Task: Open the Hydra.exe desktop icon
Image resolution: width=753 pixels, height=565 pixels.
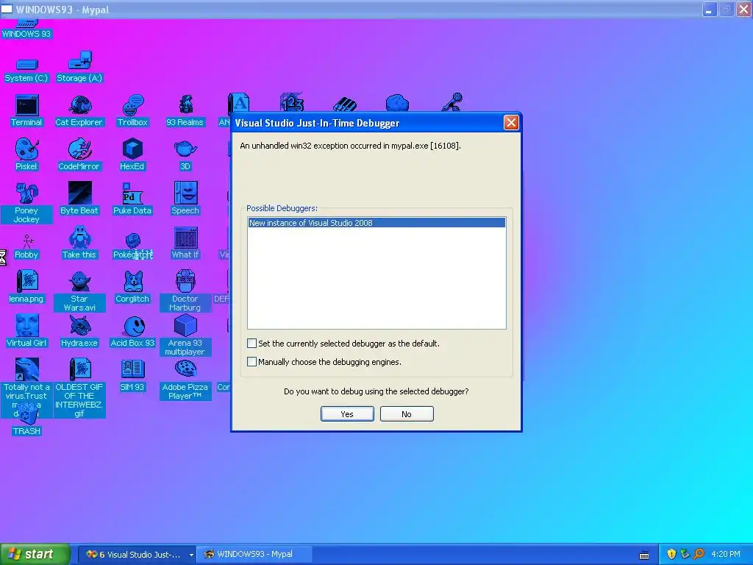Action: (79, 331)
